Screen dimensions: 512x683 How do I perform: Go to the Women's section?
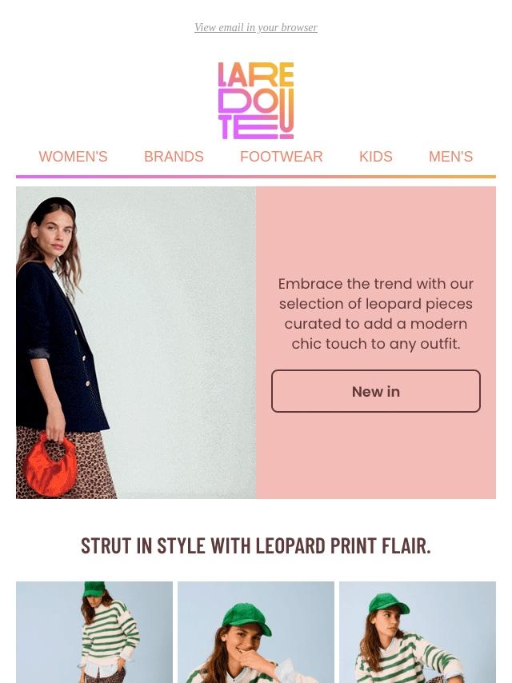pyautogui.click(x=73, y=157)
